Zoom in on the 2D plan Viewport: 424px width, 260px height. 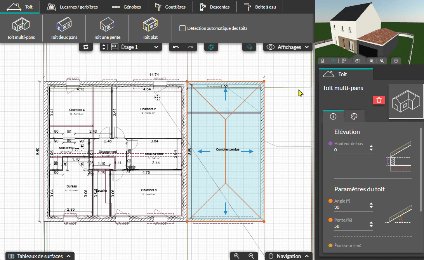(236, 256)
